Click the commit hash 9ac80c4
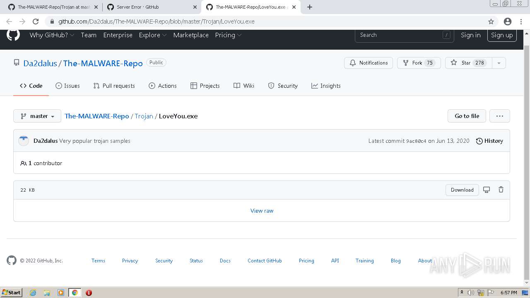 [416, 141]
